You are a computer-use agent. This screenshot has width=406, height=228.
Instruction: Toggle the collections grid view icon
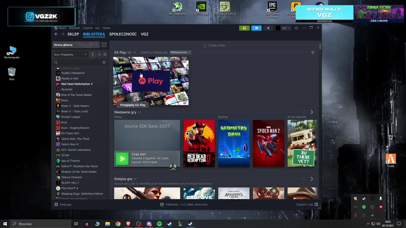coord(104,45)
